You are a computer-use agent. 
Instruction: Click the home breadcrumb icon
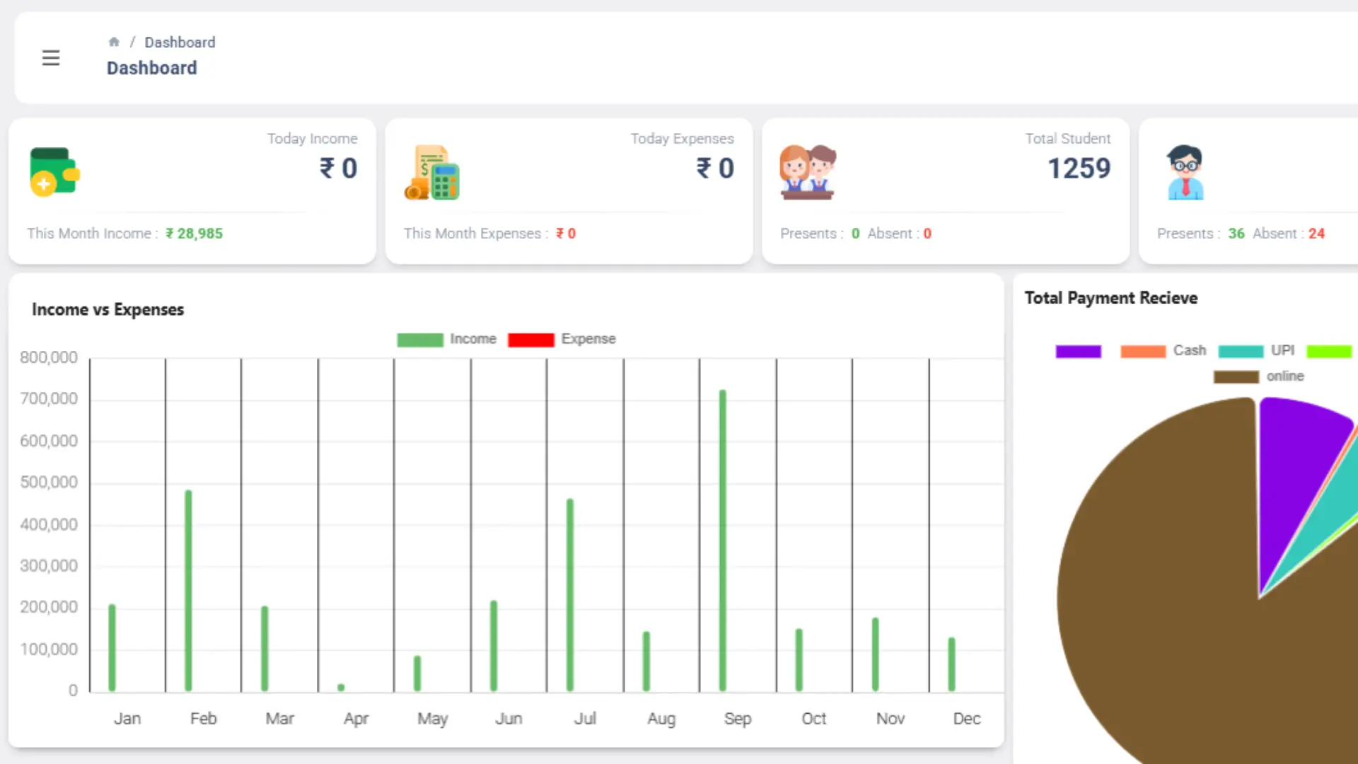point(114,41)
